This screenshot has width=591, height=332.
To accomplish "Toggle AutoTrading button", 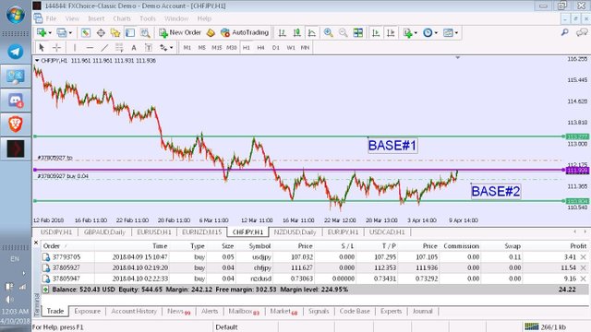I will tap(245, 33).
